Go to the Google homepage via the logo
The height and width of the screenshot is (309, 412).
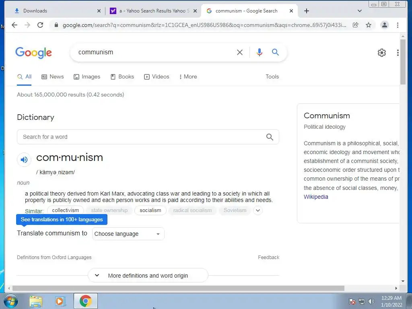click(34, 53)
